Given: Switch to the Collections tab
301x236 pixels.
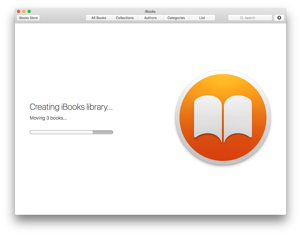Looking at the screenshot, I should click(125, 18).
